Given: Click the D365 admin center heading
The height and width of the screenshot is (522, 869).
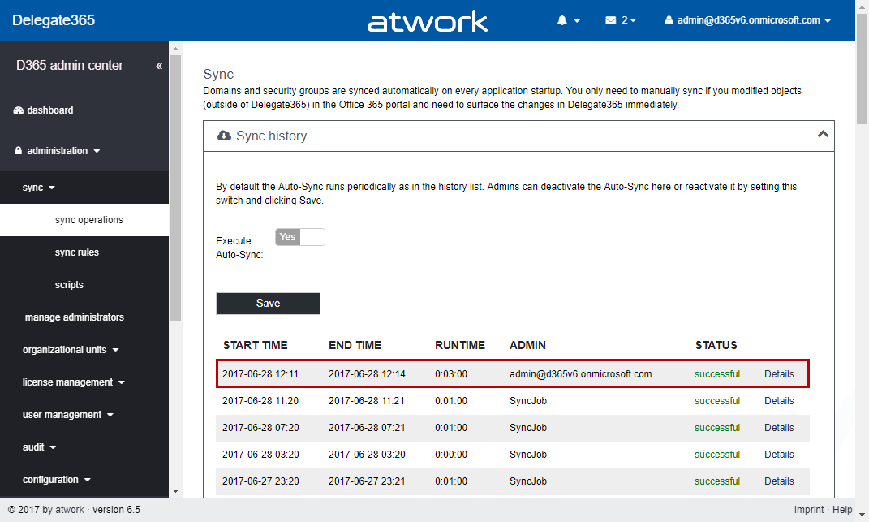Looking at the screenshot, I should [69, 66].
